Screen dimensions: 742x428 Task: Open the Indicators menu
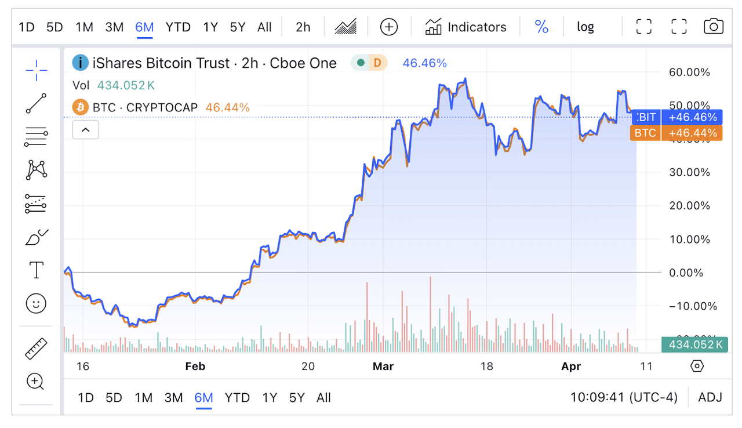465,27
